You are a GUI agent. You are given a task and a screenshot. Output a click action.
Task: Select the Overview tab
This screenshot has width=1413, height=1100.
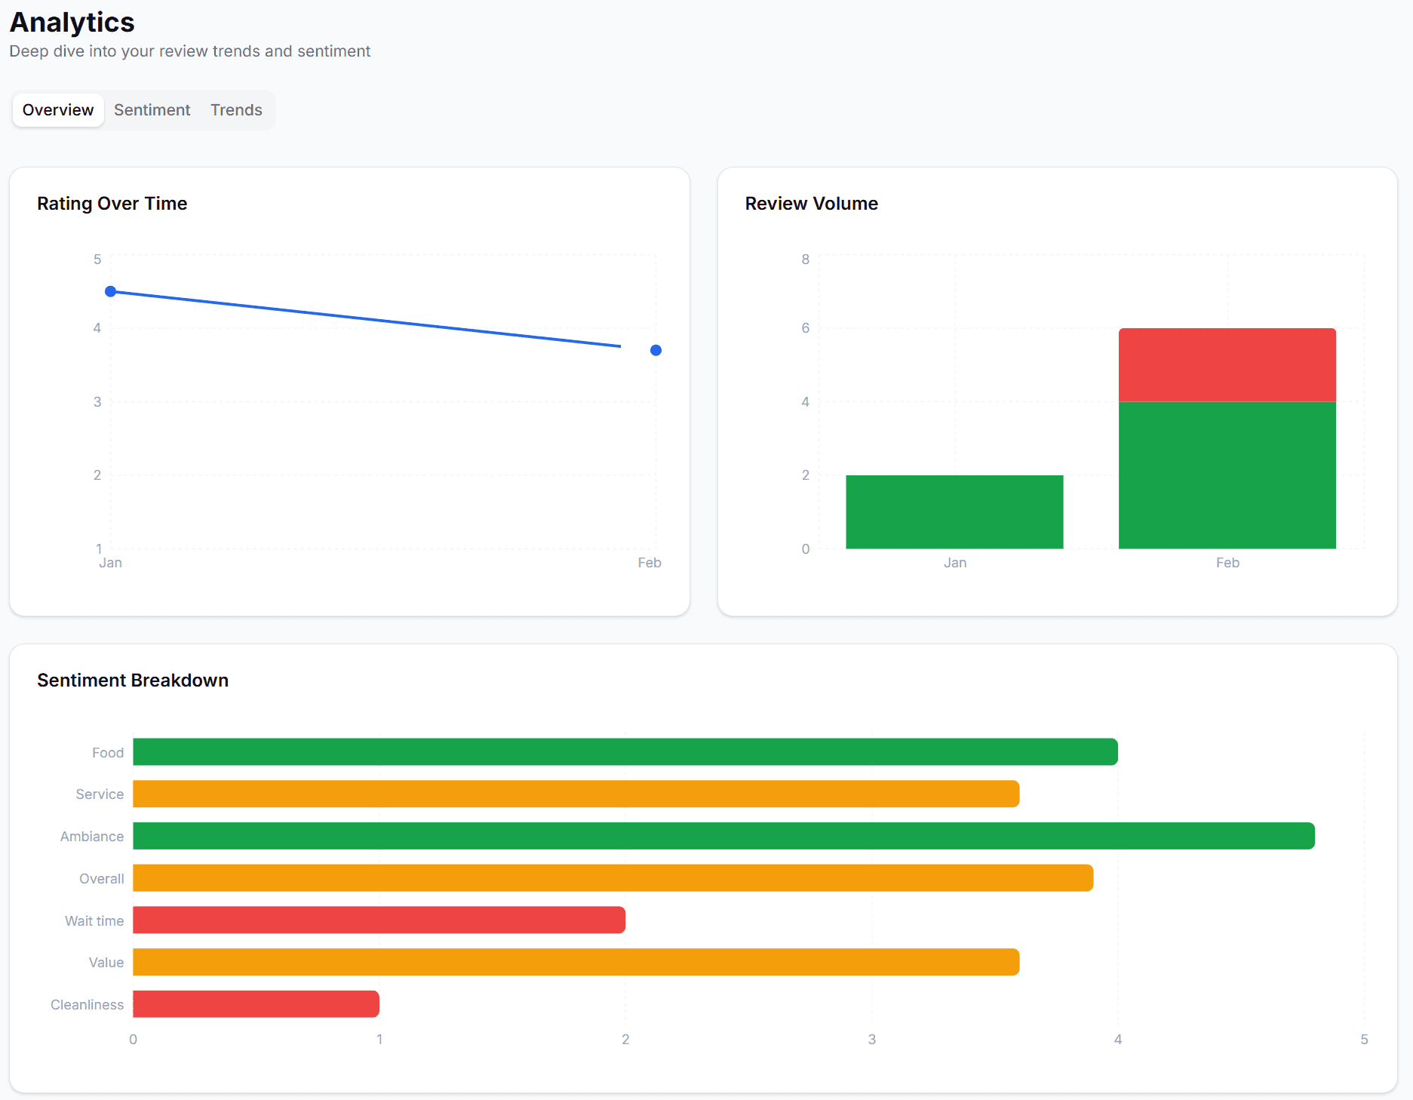click(57, 109)
